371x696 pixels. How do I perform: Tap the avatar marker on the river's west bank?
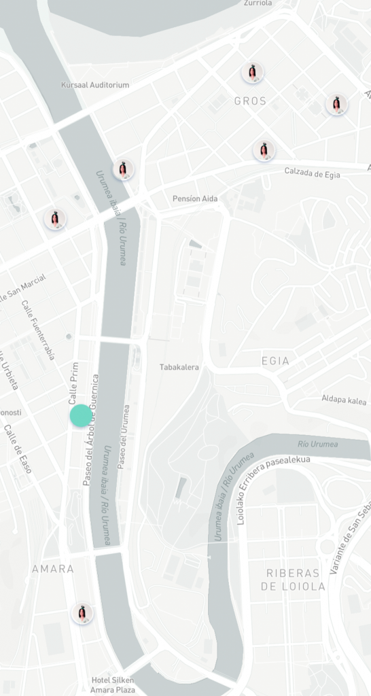tap(123, 169)
